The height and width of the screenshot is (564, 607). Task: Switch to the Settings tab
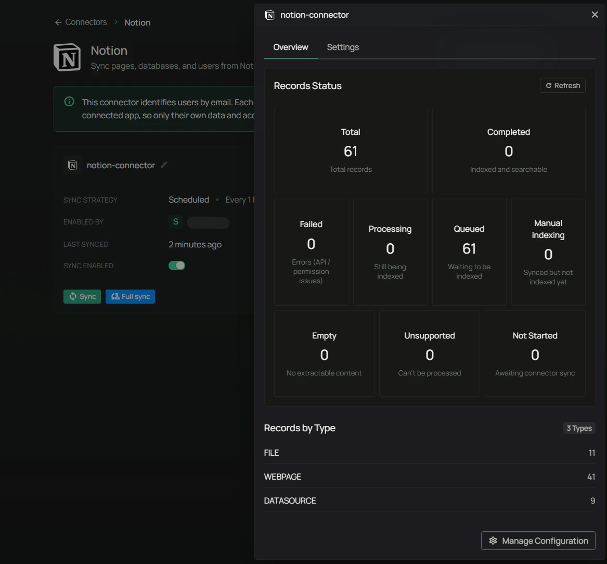tap(343, 47)
